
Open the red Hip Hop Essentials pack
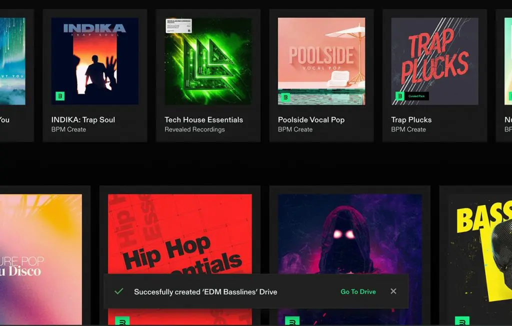pos(179,234)
